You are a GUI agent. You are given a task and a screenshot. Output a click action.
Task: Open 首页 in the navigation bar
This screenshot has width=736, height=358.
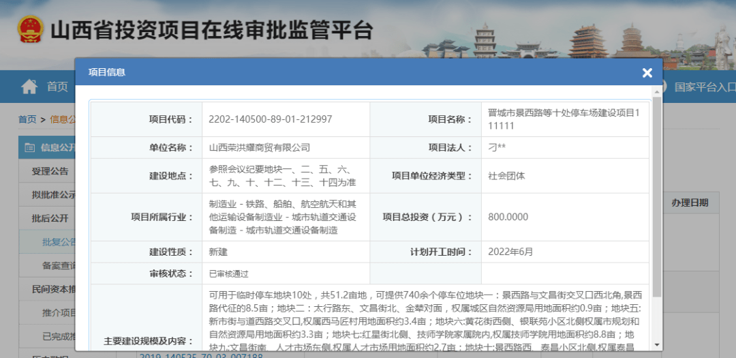coord(57,87)
